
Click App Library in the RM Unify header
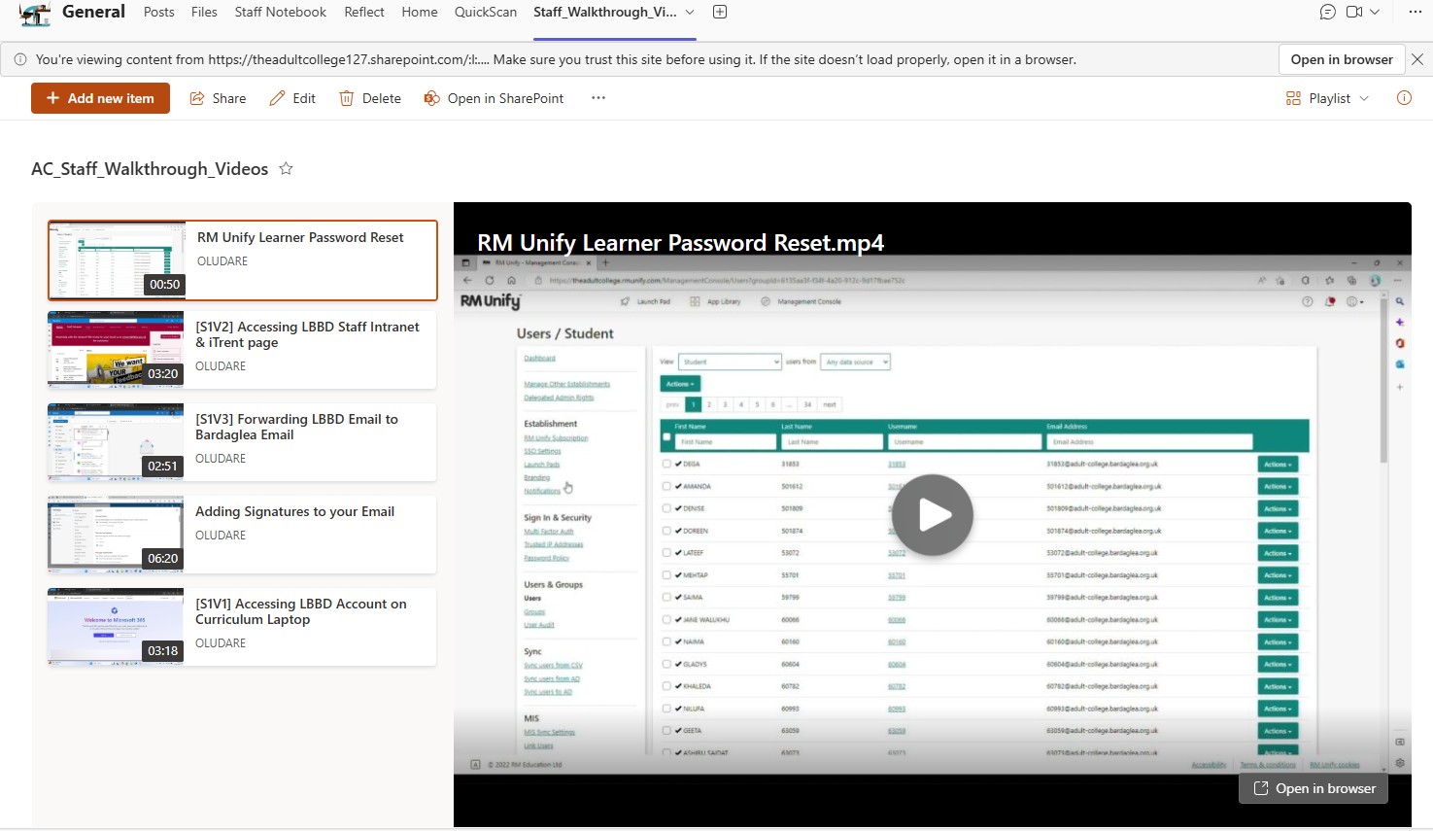[715, 301]
